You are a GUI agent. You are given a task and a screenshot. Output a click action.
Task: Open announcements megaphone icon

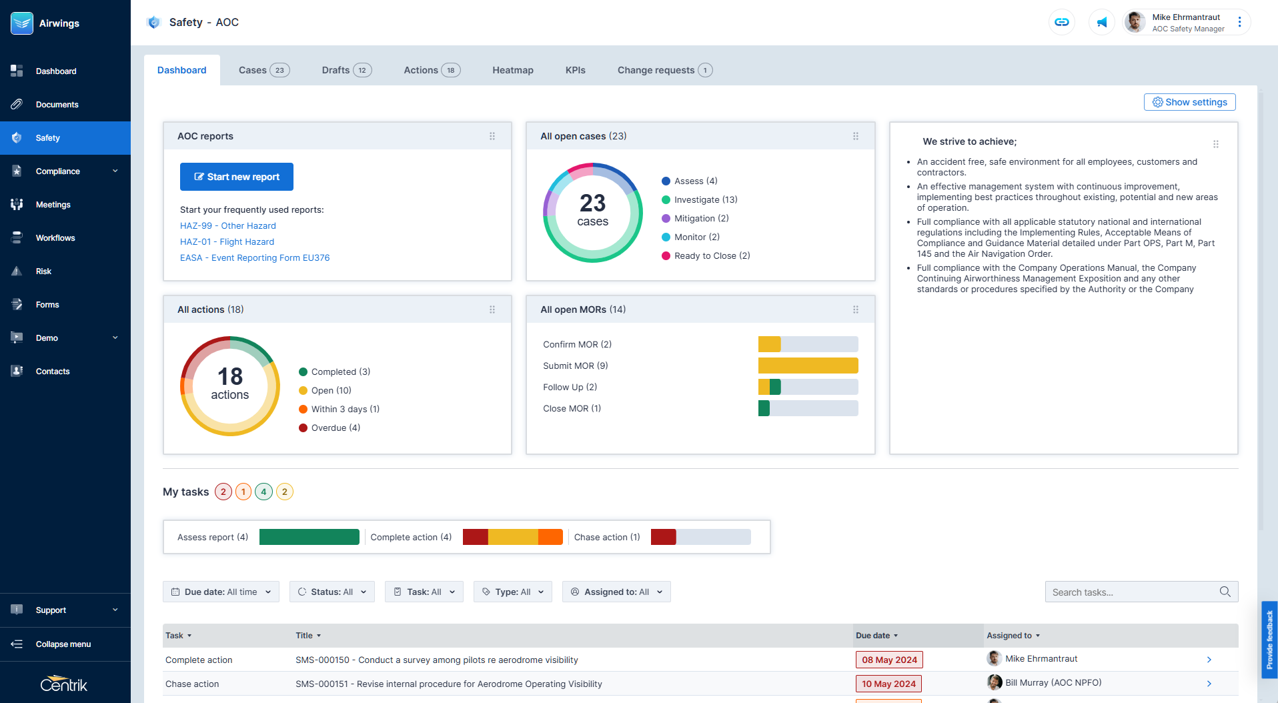1102,23
